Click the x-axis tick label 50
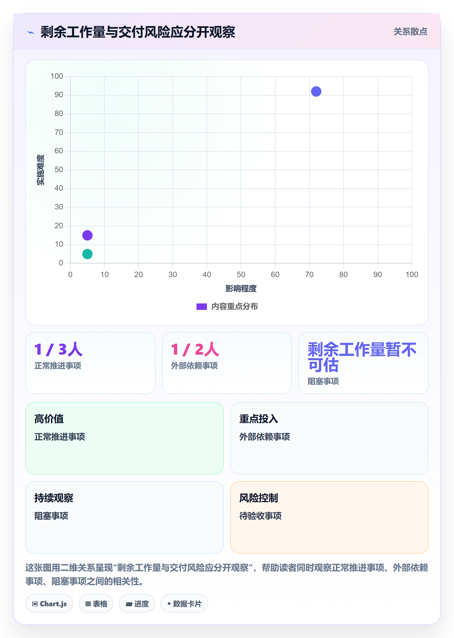Viewport: 454px width, 638px height. click(241, 275)
